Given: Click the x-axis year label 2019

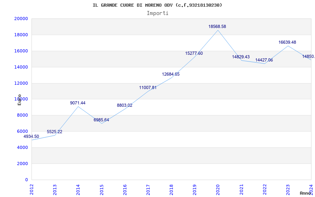Looking at the screenshot, I should (x=195, y=190).
